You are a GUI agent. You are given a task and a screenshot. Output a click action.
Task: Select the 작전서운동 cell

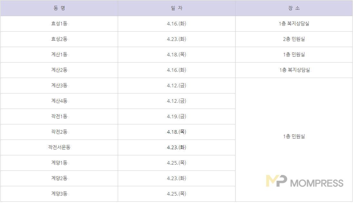coord(59,147)
